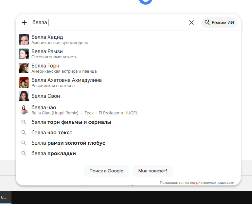Click subtitle Bella Ciao (Hugel Remix) track
The height and width of the screenshot is (204, 252).
pyautogui.click(x=85, y=113)
